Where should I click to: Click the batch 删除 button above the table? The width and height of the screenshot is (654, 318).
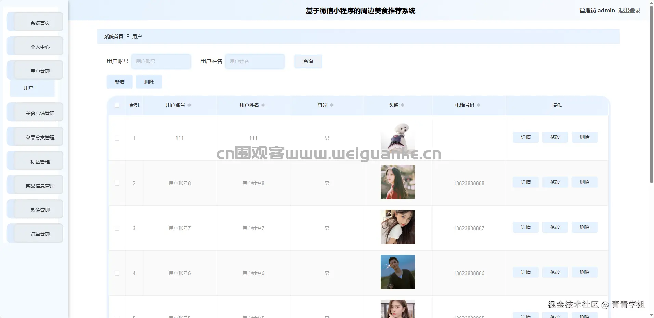point(149,82)
